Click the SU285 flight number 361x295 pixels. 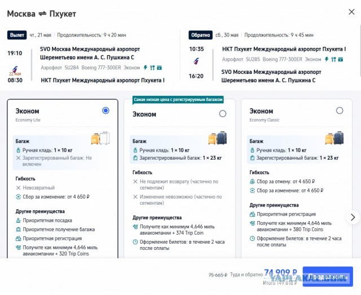(253, 59)
